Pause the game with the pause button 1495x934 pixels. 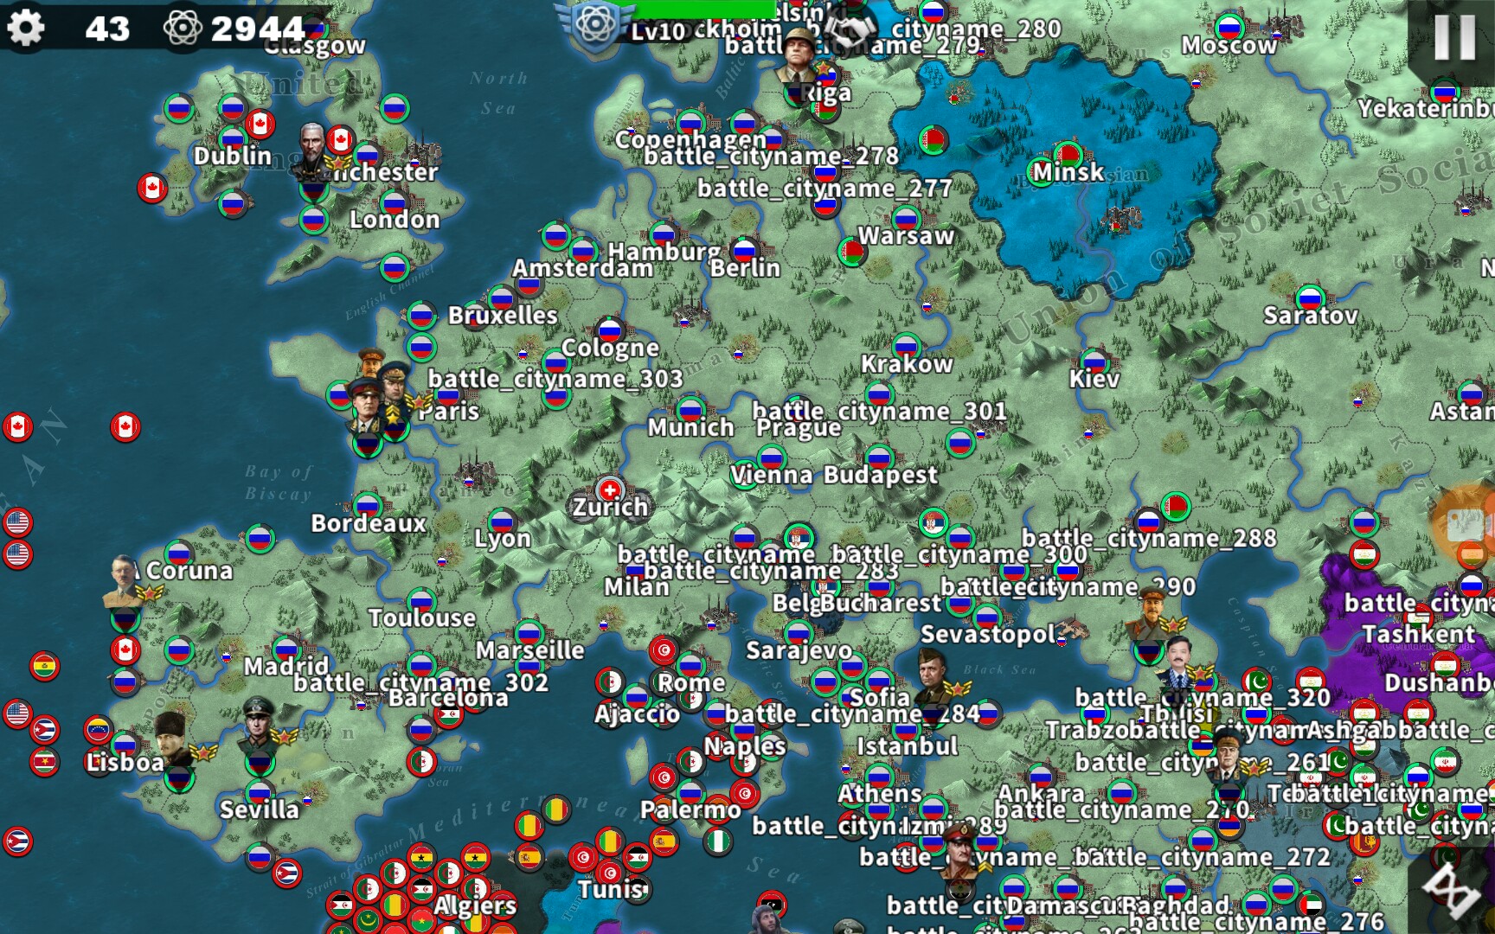point(1455,36)
